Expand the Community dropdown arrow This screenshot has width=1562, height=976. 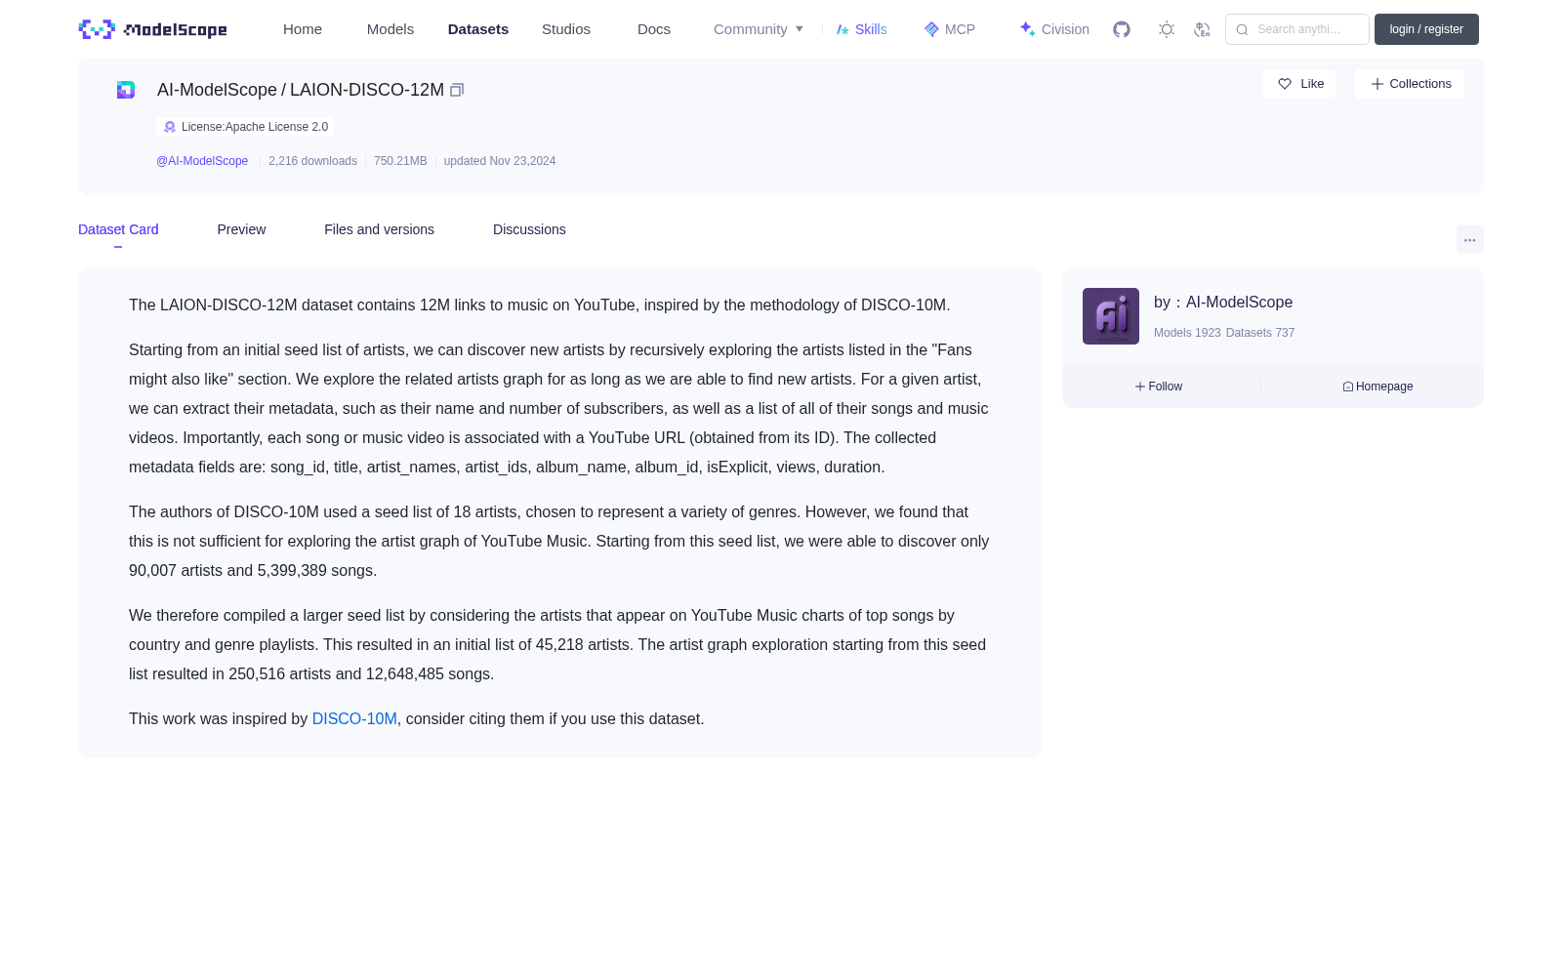tap(800, 29)
